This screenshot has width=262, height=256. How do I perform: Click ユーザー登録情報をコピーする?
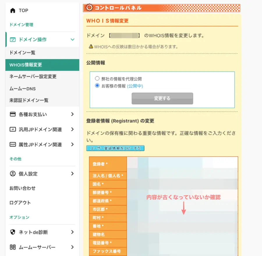(115, 148)
